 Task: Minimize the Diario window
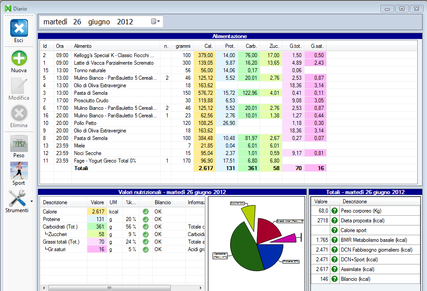pyautogui.click(x=387, y=9)
